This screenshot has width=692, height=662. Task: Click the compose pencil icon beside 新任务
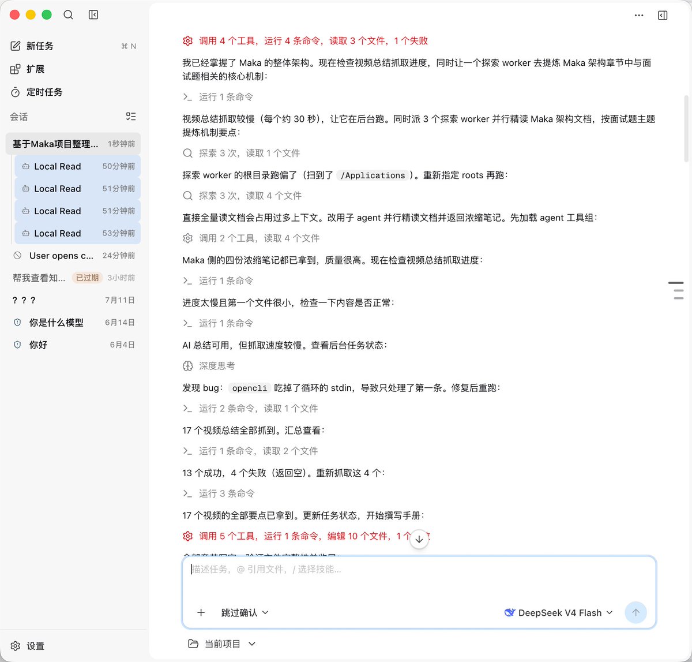click(x=16, y=46)
